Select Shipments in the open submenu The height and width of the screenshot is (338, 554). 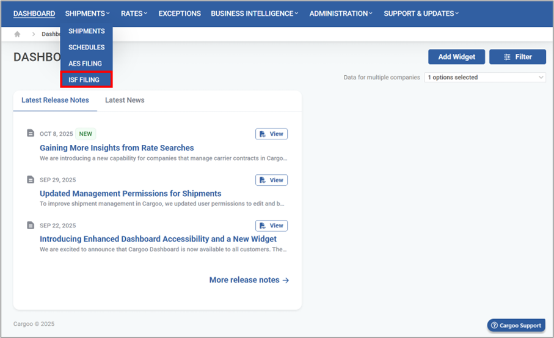[87, 31]
